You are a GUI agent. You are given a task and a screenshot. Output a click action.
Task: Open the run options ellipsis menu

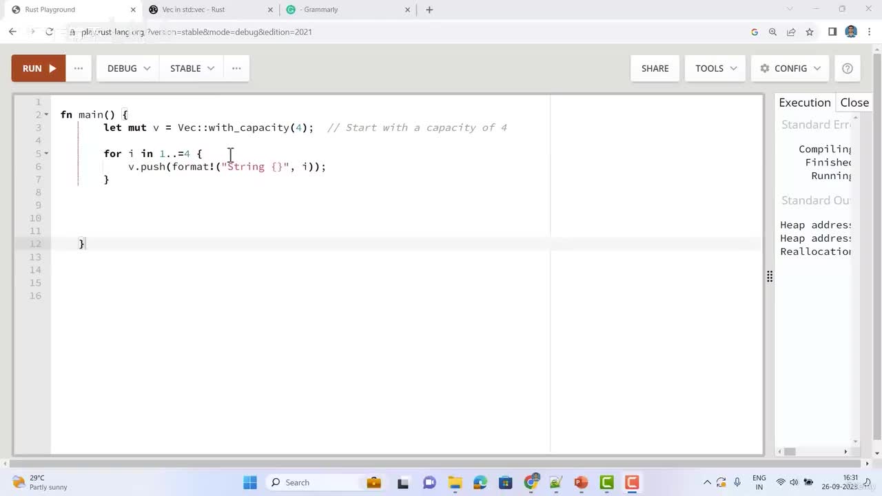click(x=79, y=68)
